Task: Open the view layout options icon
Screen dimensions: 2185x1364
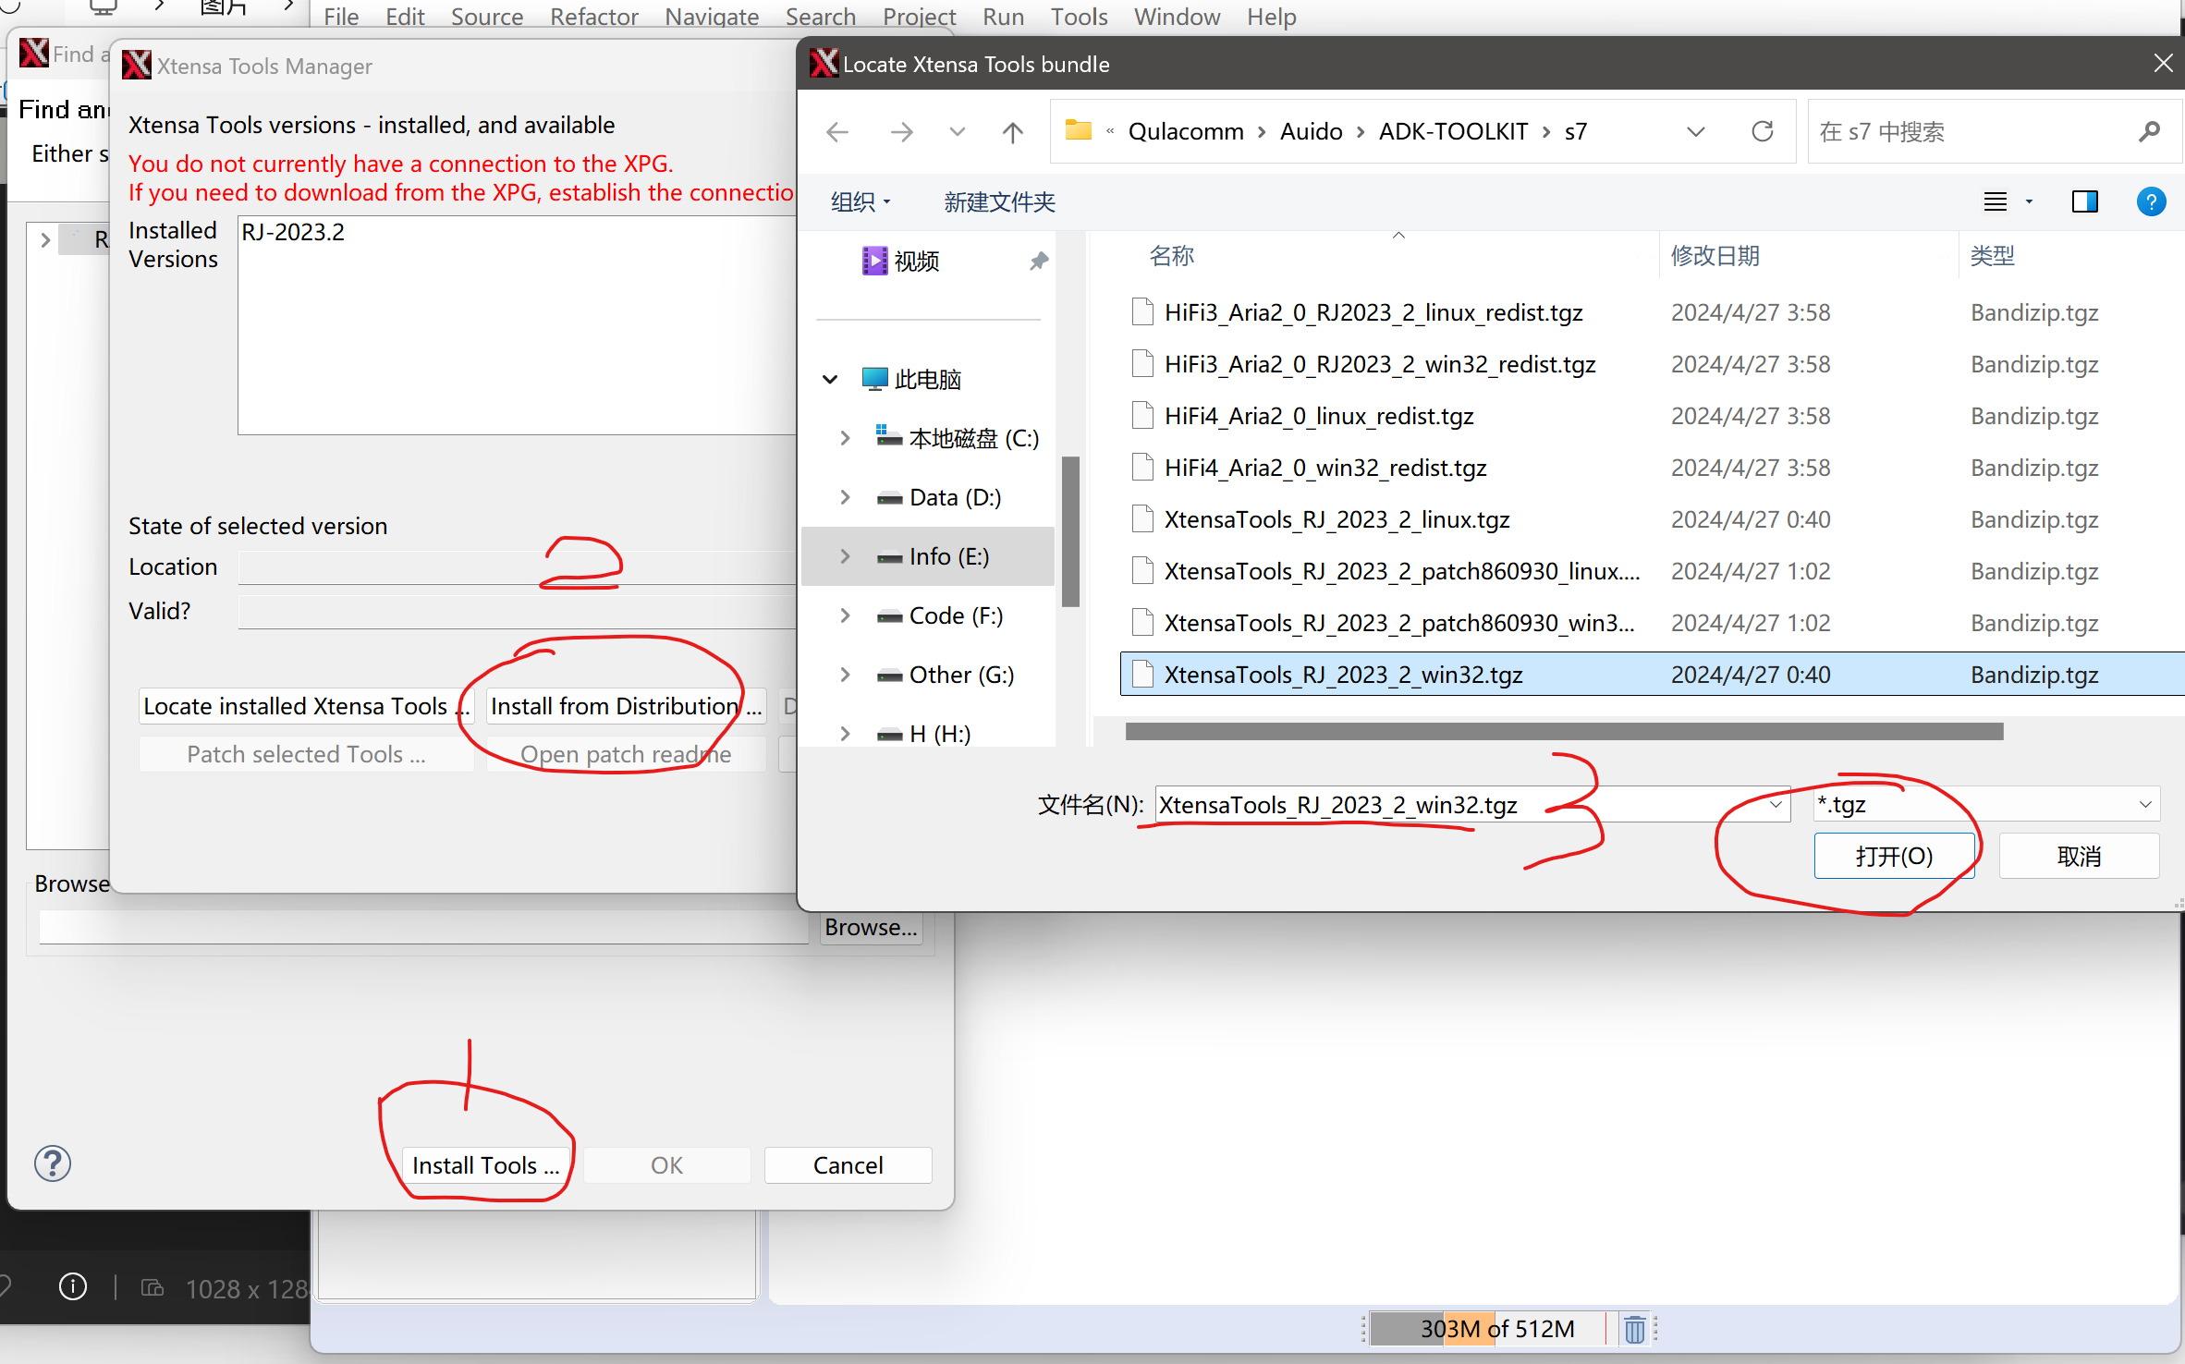Action: [1996, 201]
